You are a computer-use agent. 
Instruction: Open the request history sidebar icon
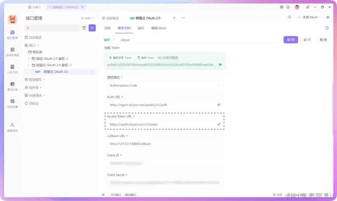pos(12,86)
